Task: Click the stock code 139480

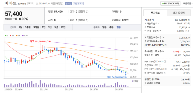Action: [22, 4]
